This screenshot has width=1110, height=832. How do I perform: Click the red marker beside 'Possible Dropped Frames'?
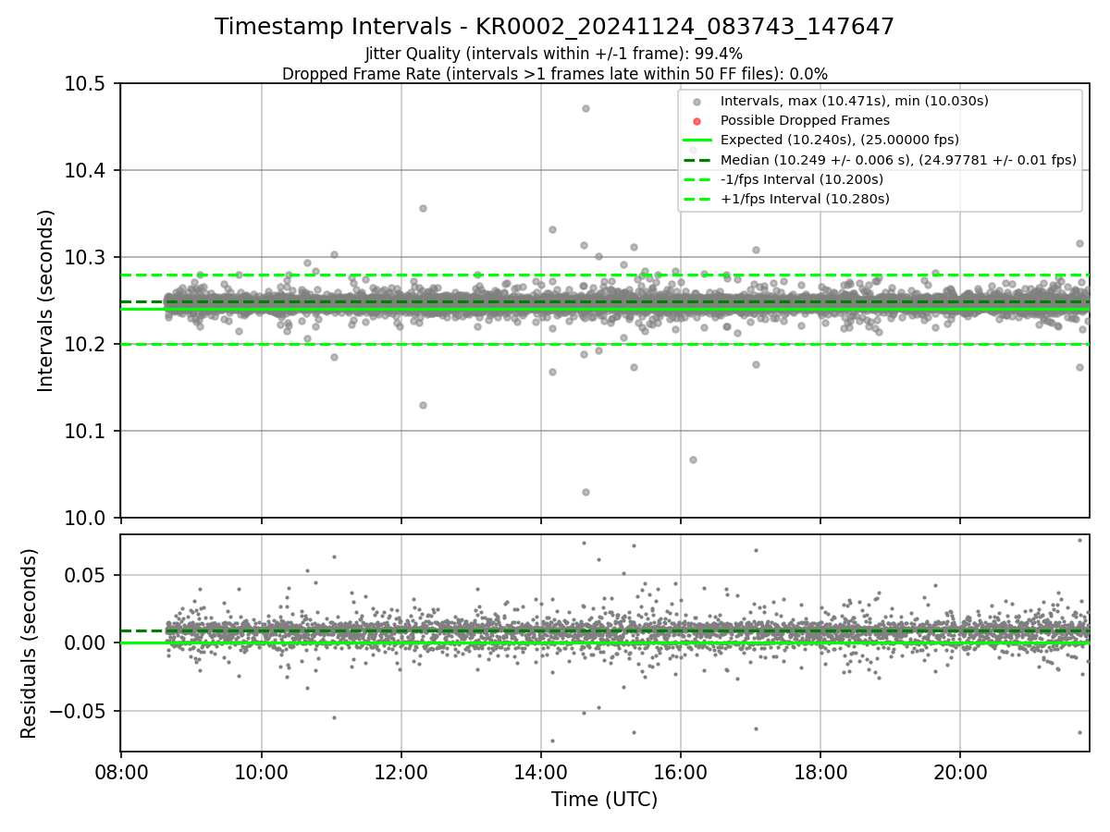697,121
